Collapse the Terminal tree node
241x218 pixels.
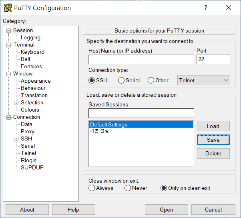[8, 45]
